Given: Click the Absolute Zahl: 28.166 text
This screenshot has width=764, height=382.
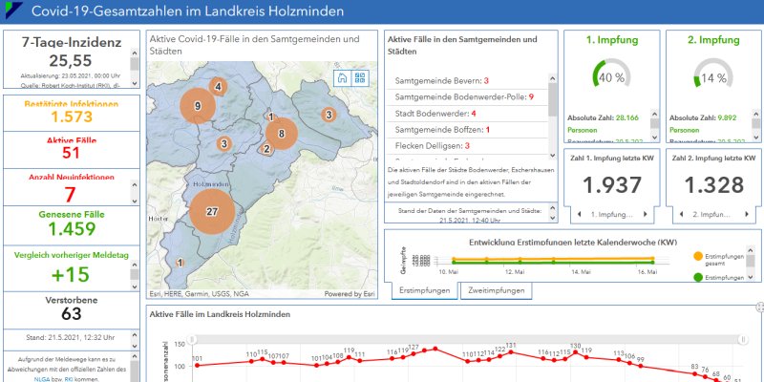Looking at the screenshot, I should (603, 117).
